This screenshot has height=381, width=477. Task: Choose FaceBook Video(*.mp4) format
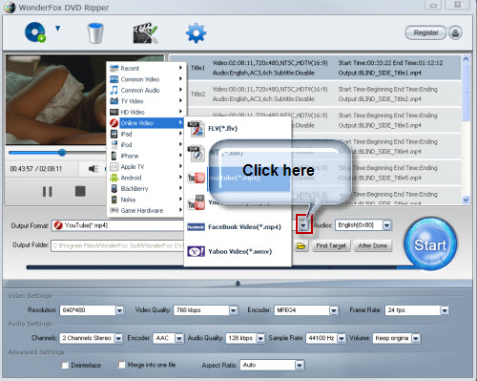click(238, 227)
